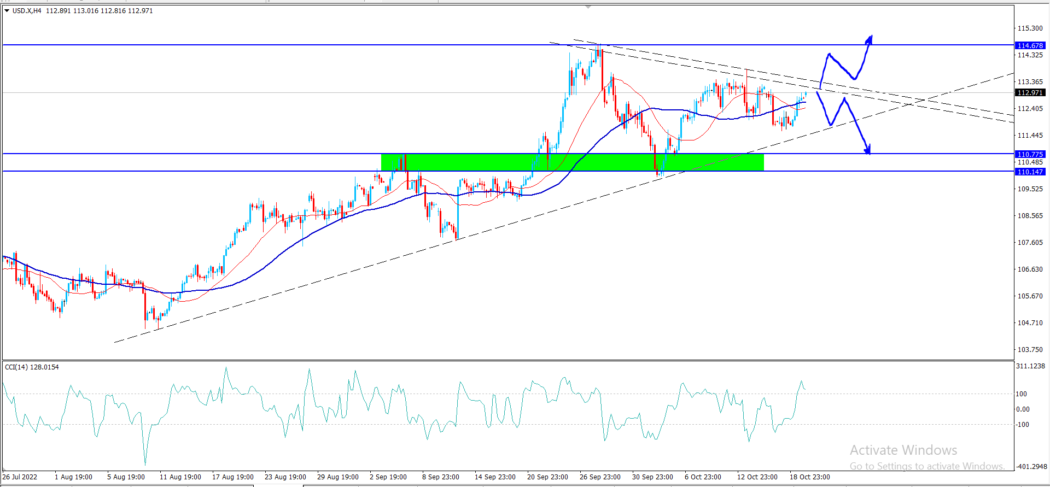
Task: Click the gray chart shift triangle marker
Action: pyautogui.click(x=588, y=7)
